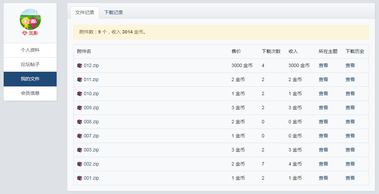Image resolution: width=379 pixels, height=194 pixels.
Task: Go to 论坛帖子 in the sidebar
Action: pyautogui.click(x=30, y=65)
